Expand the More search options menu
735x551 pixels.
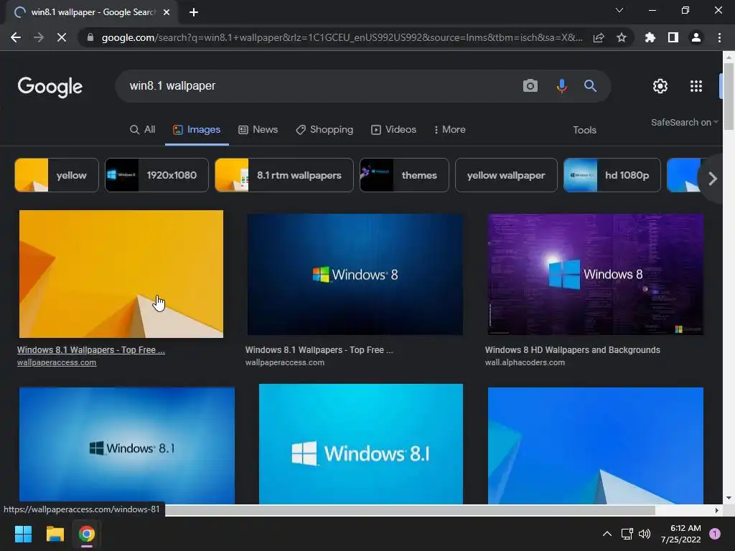pyautogui.click(x=449, y=129)
